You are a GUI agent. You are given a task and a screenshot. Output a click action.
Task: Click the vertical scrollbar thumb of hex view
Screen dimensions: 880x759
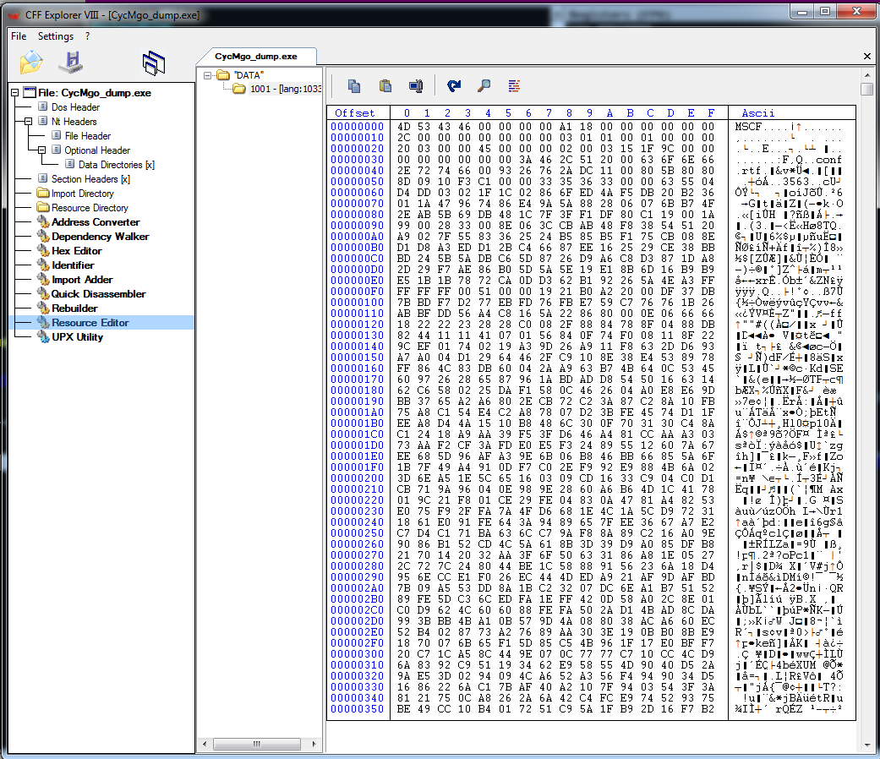[867, 90]
